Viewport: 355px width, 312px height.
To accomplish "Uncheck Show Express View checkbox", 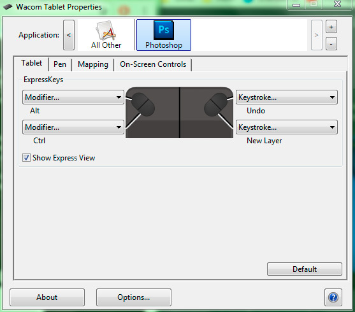I will click(x=26, y=157).
